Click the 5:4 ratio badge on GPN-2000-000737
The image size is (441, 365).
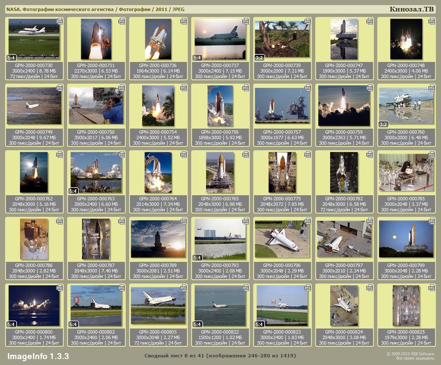[x=198, y=58]
